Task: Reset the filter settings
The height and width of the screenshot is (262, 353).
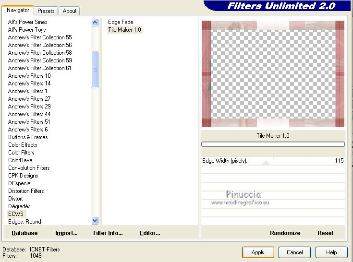Action: [x=325, y=233]
